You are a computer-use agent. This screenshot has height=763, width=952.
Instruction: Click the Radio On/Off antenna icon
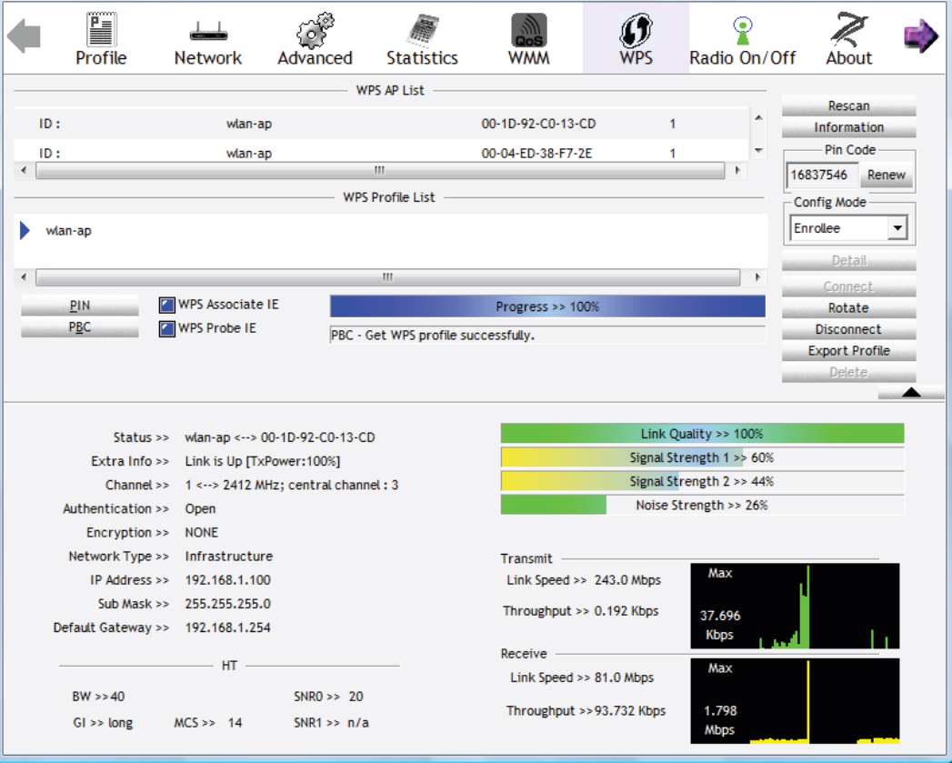click(x=742, y=30)
